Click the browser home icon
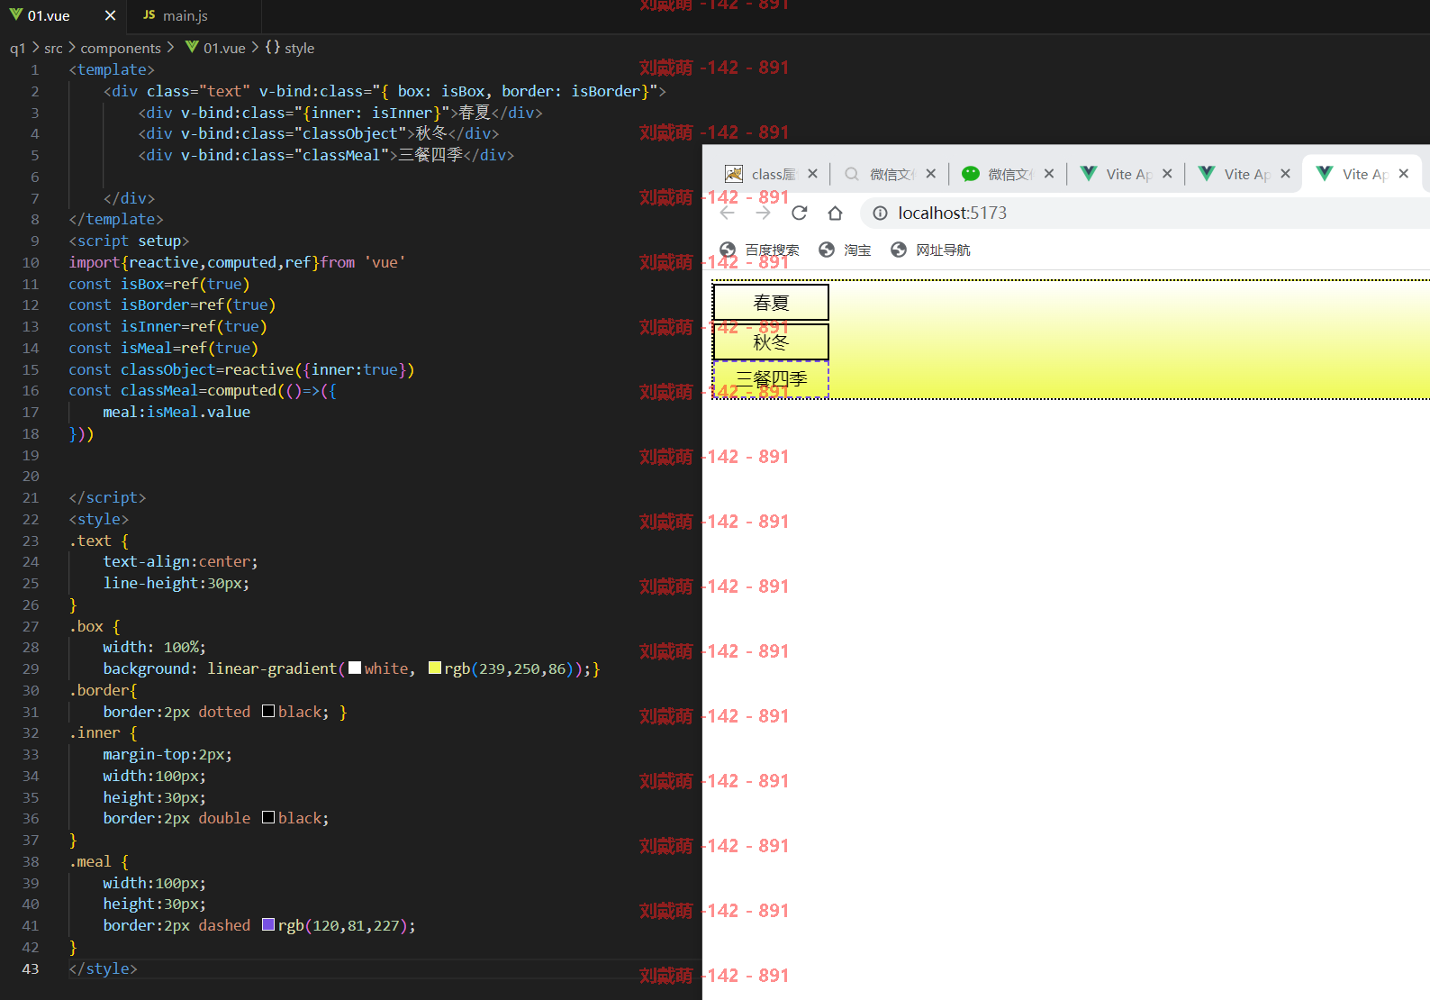1430x1000 pixels. (835, 213)
